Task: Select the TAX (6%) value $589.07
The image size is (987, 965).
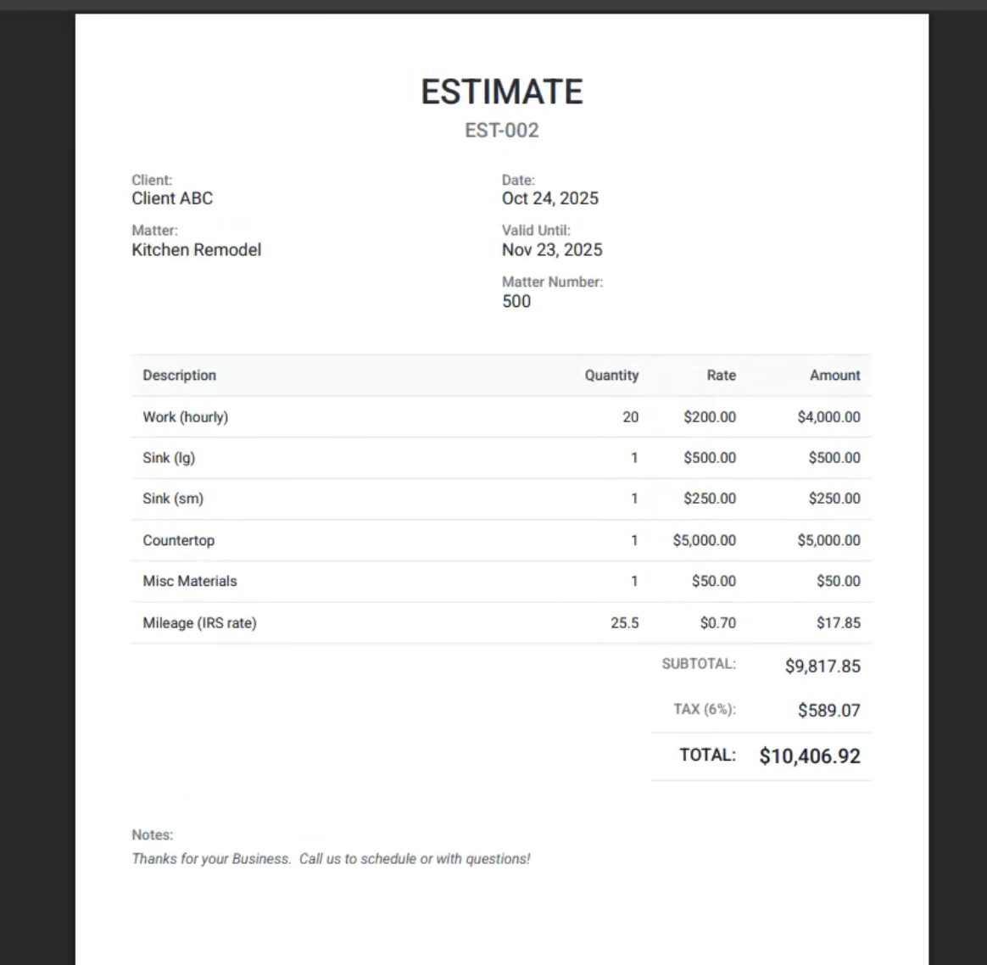Action: tap(828, 711)
